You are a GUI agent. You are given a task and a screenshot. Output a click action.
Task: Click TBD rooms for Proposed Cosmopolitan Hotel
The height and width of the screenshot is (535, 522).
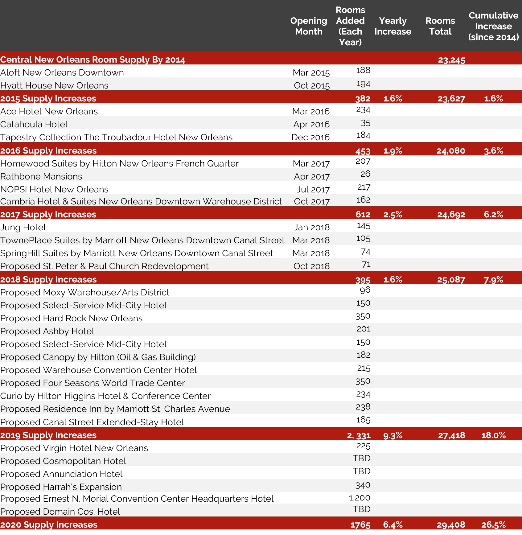(x=361, y=459)
